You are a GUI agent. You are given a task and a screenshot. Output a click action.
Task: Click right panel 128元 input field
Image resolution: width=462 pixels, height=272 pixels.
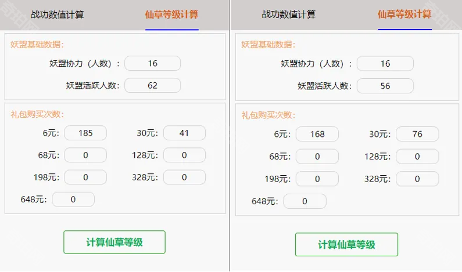pos(417,157)
